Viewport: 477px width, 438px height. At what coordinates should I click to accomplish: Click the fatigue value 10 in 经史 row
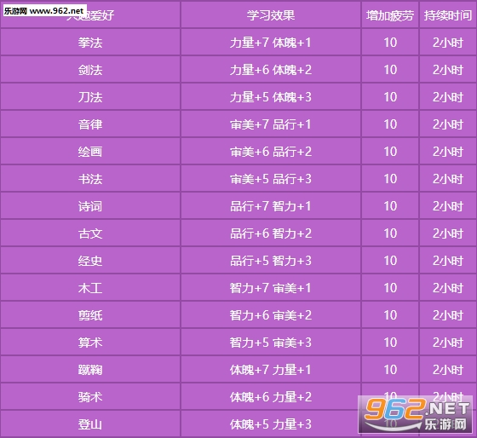pos(390,260)
